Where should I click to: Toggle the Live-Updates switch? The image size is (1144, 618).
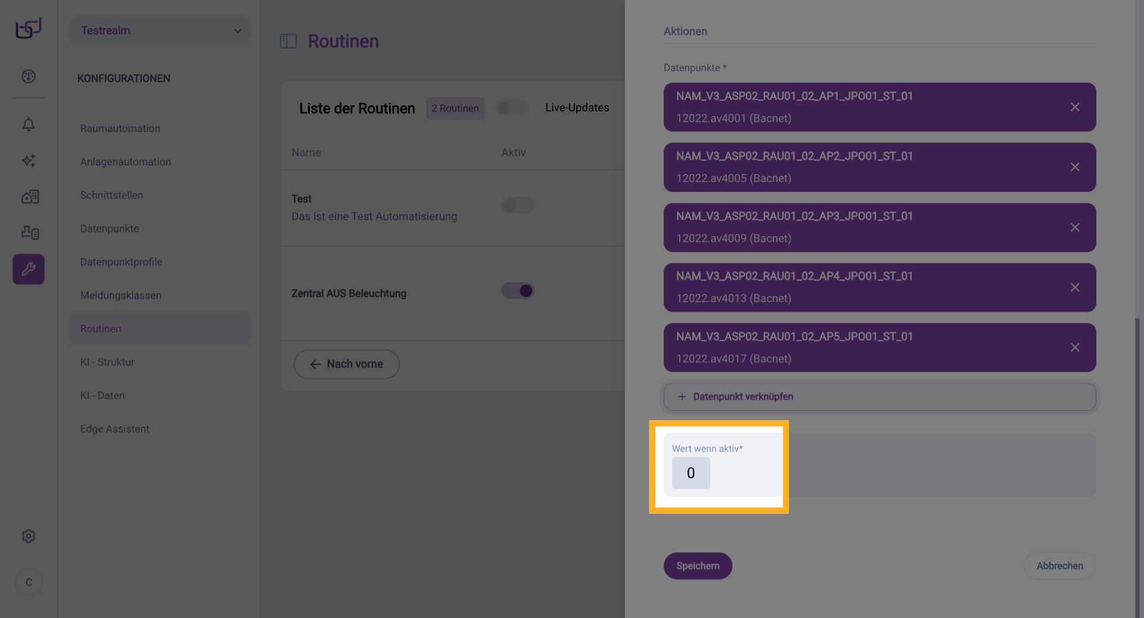tap(512, 108)
